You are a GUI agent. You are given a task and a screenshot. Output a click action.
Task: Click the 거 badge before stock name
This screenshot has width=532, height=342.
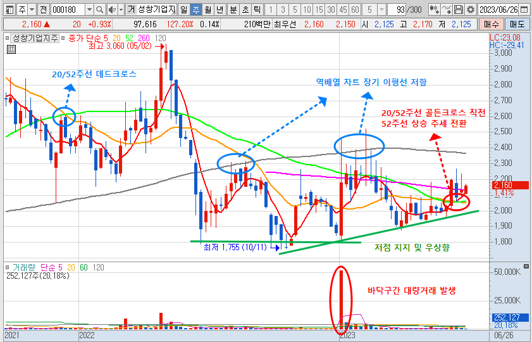(x=131, y=9)
